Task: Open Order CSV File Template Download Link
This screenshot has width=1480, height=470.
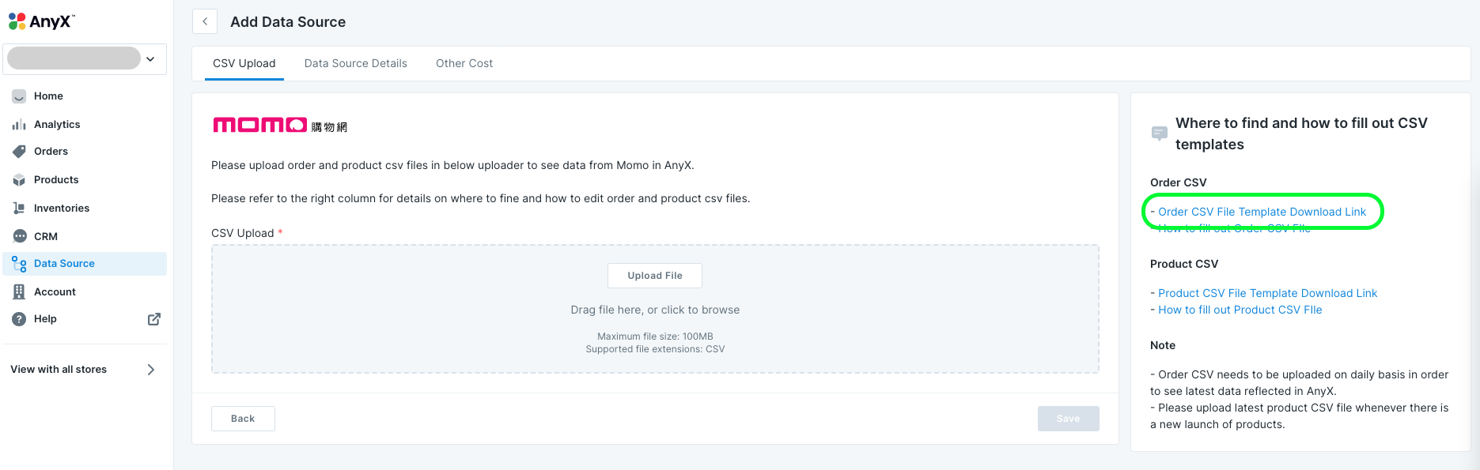Action: [1262, 212]
